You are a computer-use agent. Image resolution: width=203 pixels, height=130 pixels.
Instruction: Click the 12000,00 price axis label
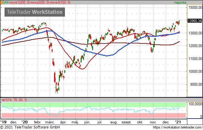[x=195, y=46]
